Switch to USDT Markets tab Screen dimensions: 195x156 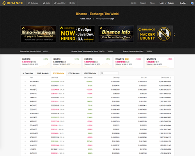90,73
